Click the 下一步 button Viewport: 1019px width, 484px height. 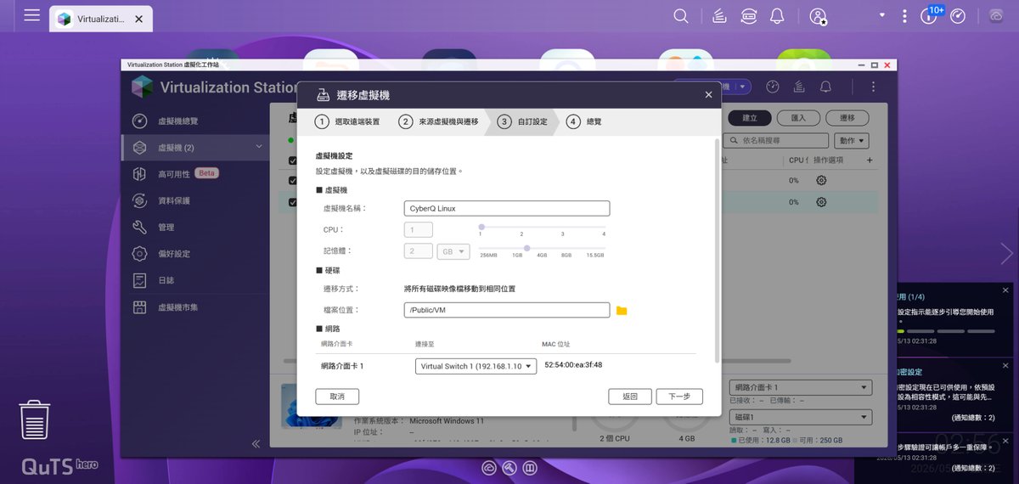(679, 397)
